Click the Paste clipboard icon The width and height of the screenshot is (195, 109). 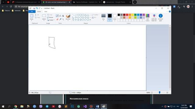[x=32, y=16]
